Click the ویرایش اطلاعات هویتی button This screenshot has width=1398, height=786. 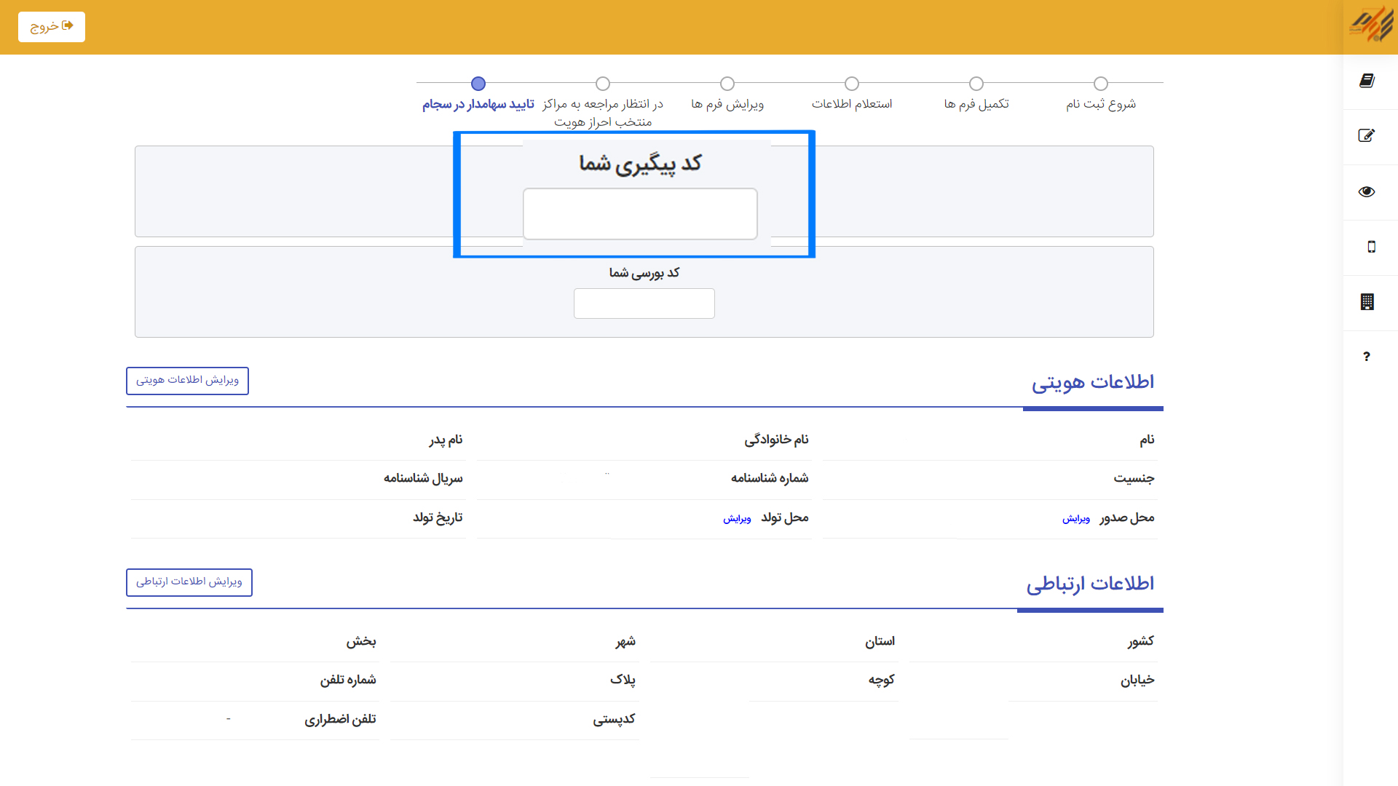[x=187, y=381]
